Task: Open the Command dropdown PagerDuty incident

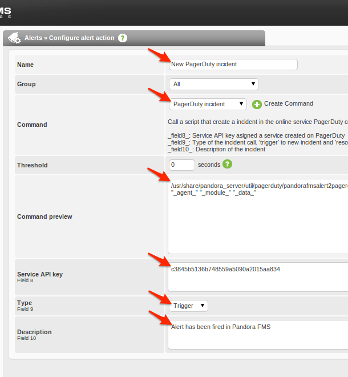Action: tap(208, 104)
